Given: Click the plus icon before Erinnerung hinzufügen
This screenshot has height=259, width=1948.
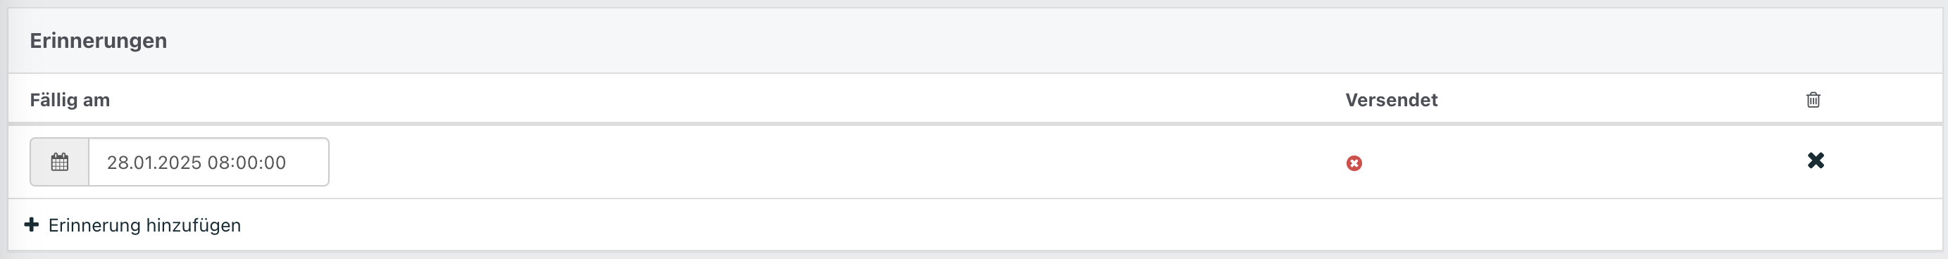Looking at the screenshot, I should pos(32,225).
